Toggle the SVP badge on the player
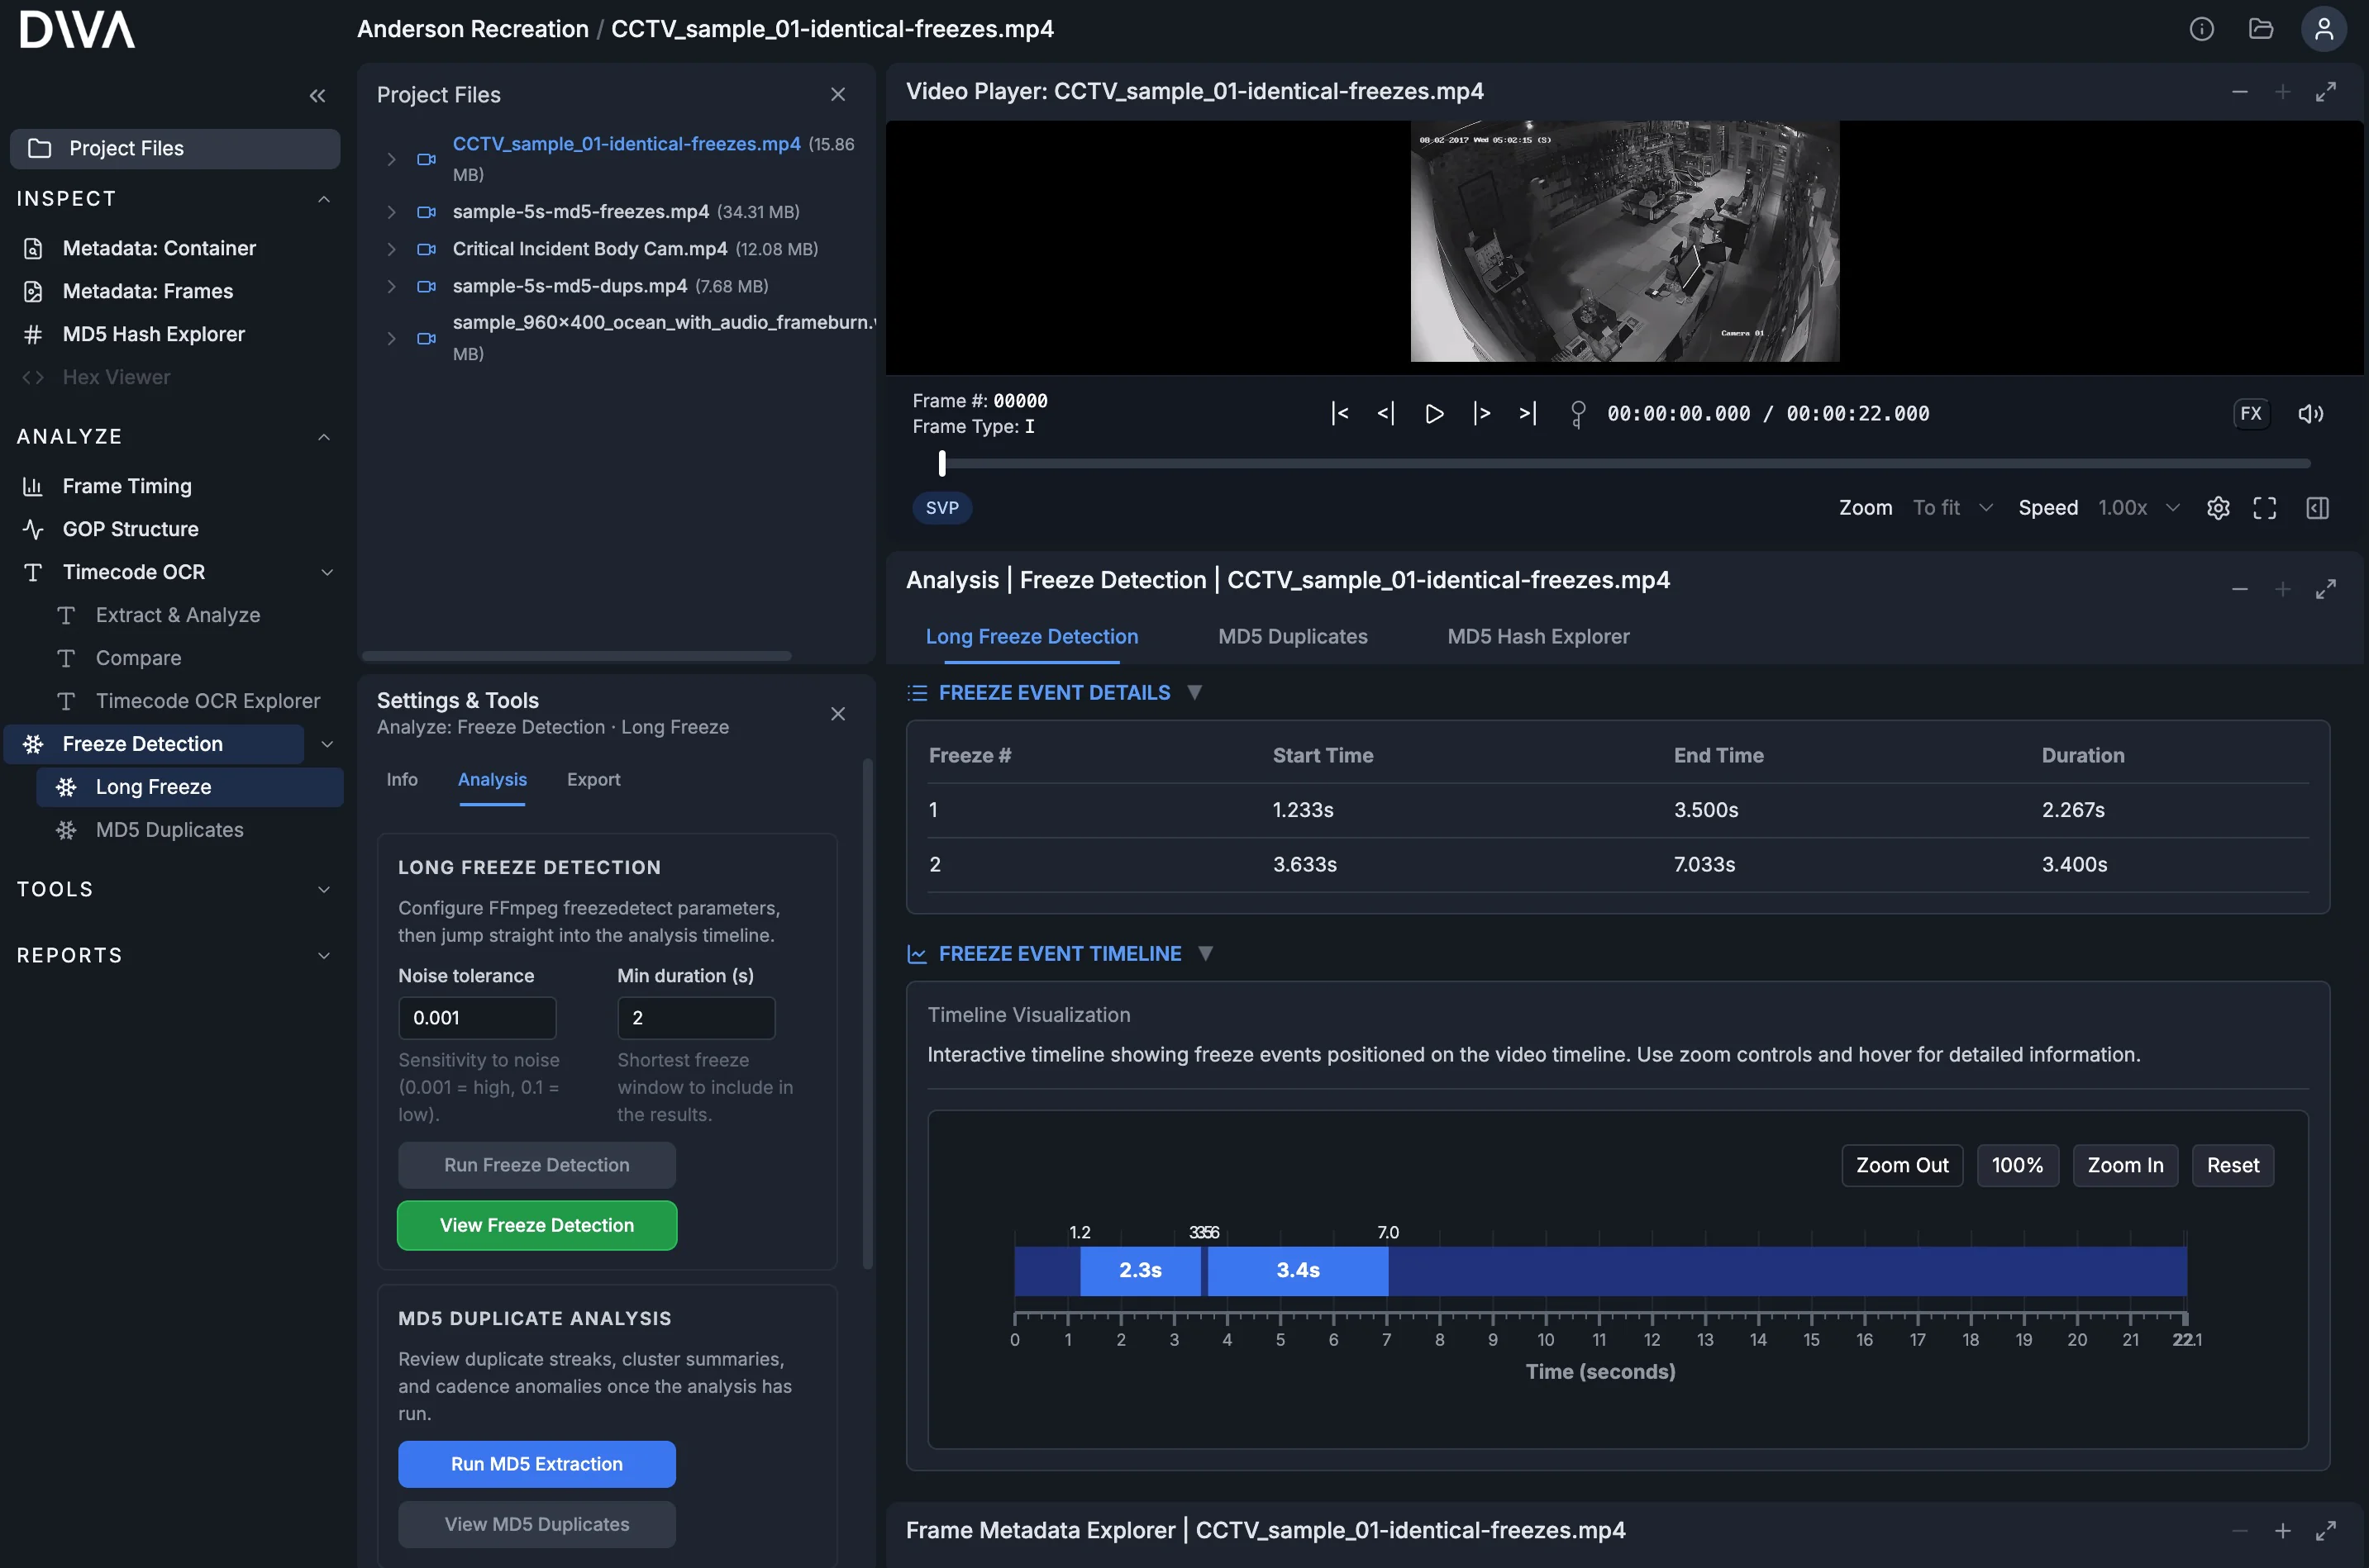 coord(941,508)
